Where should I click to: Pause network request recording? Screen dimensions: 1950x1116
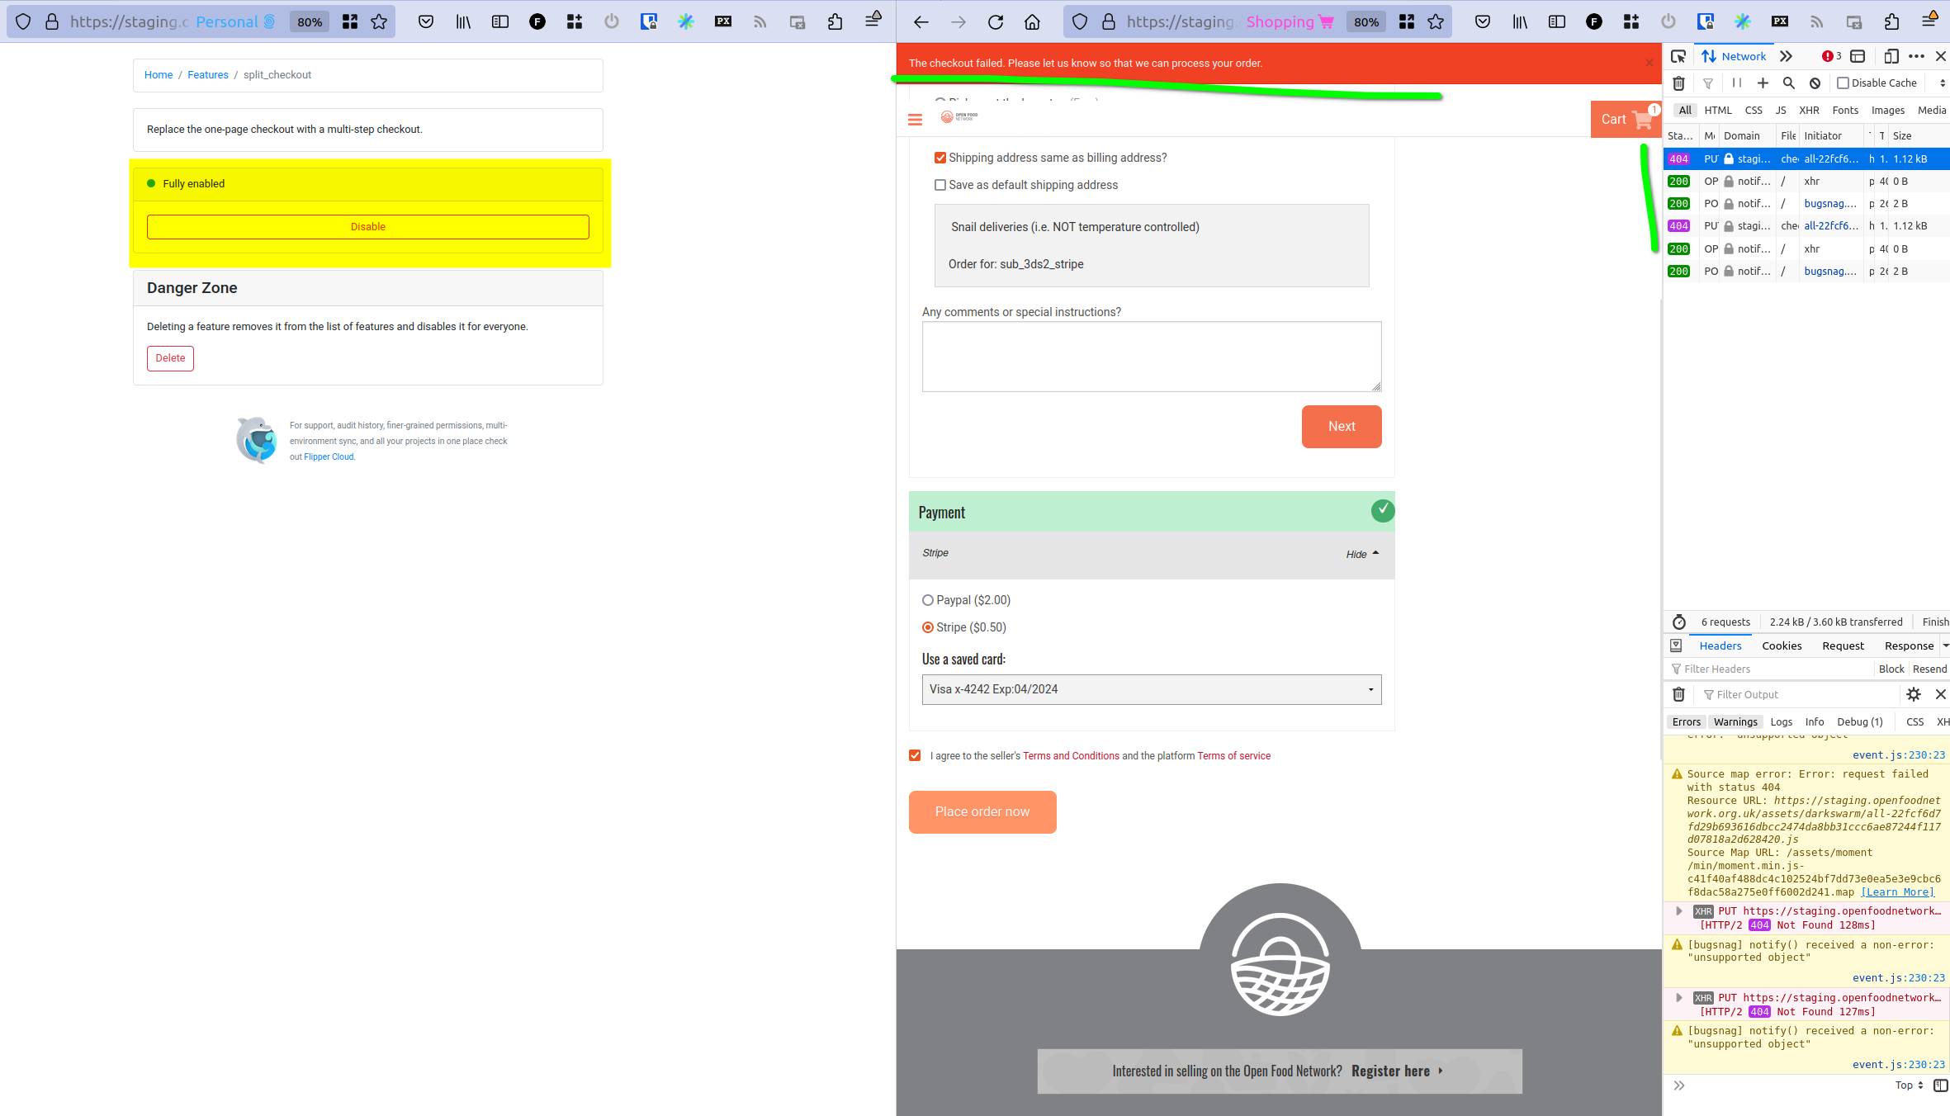[1736, 83]
